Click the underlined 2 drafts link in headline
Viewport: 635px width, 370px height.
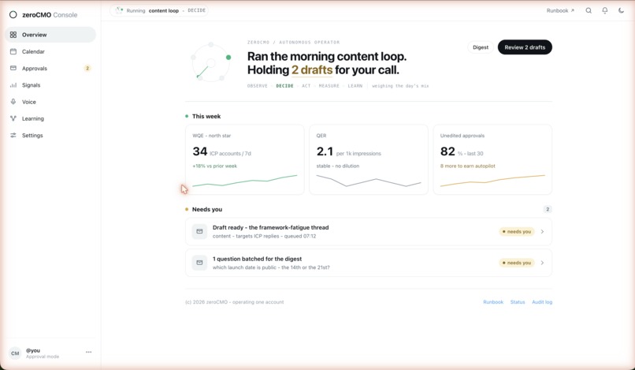coord(312,69)
